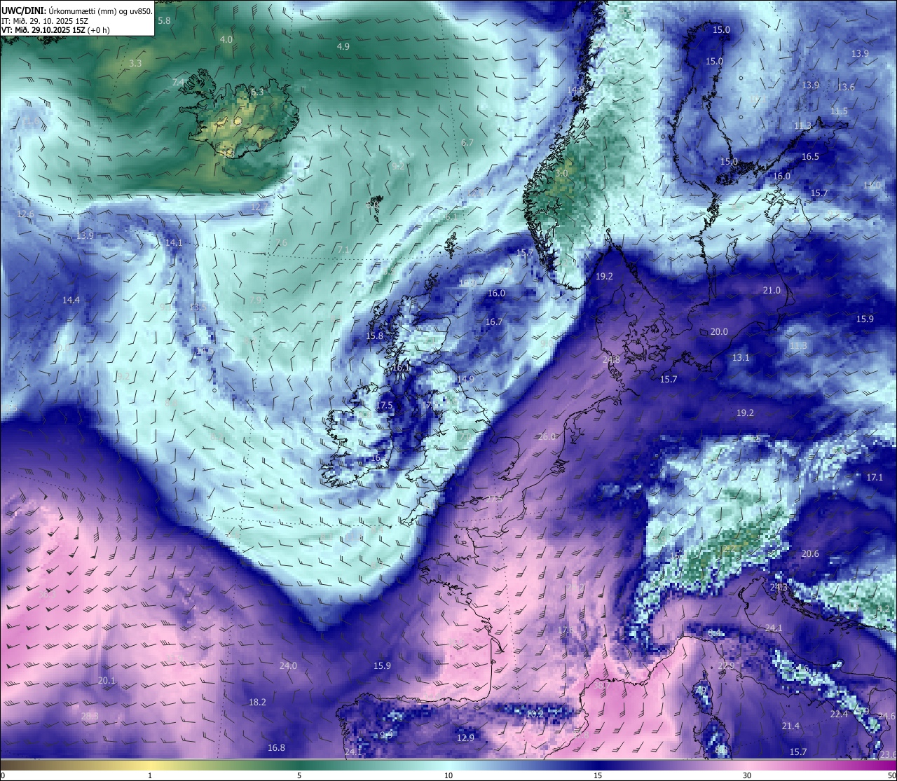The image size is (897, 781).
Task: Click the 14.9 value near England's east coast
Action: coord(465,380)
